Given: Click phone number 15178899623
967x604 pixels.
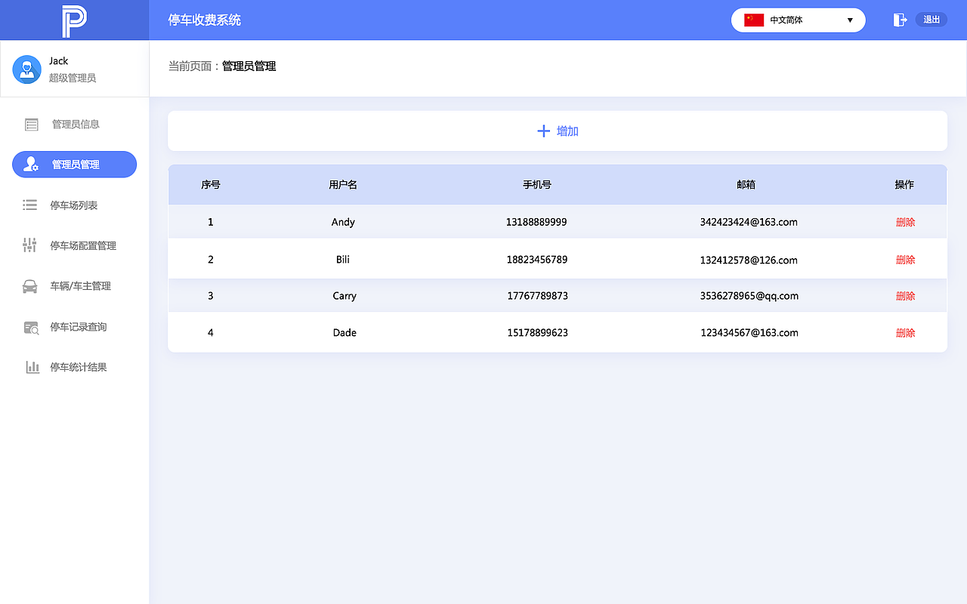Looking at the screenshot, I should (x=537, y=333).
